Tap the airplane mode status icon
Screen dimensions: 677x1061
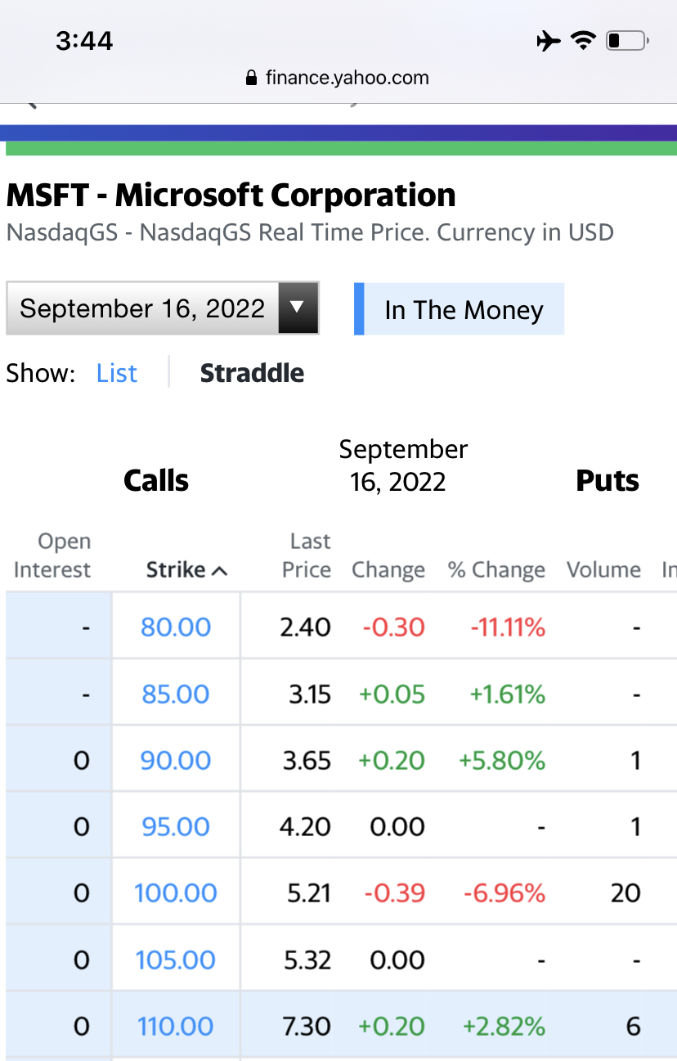[549, 40]
